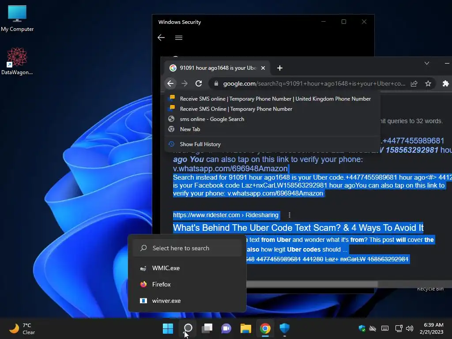The image size is (452, 339).
Task: Close the Uber code search tab
Action: 263,68
